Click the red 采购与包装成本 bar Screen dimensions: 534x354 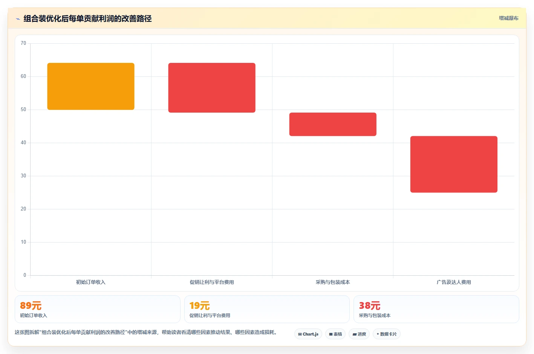point(333,124)
